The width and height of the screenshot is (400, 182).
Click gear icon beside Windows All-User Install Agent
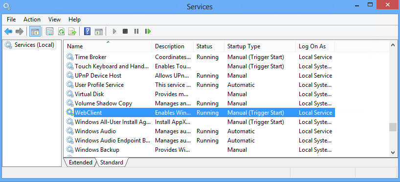click(70, 122)
